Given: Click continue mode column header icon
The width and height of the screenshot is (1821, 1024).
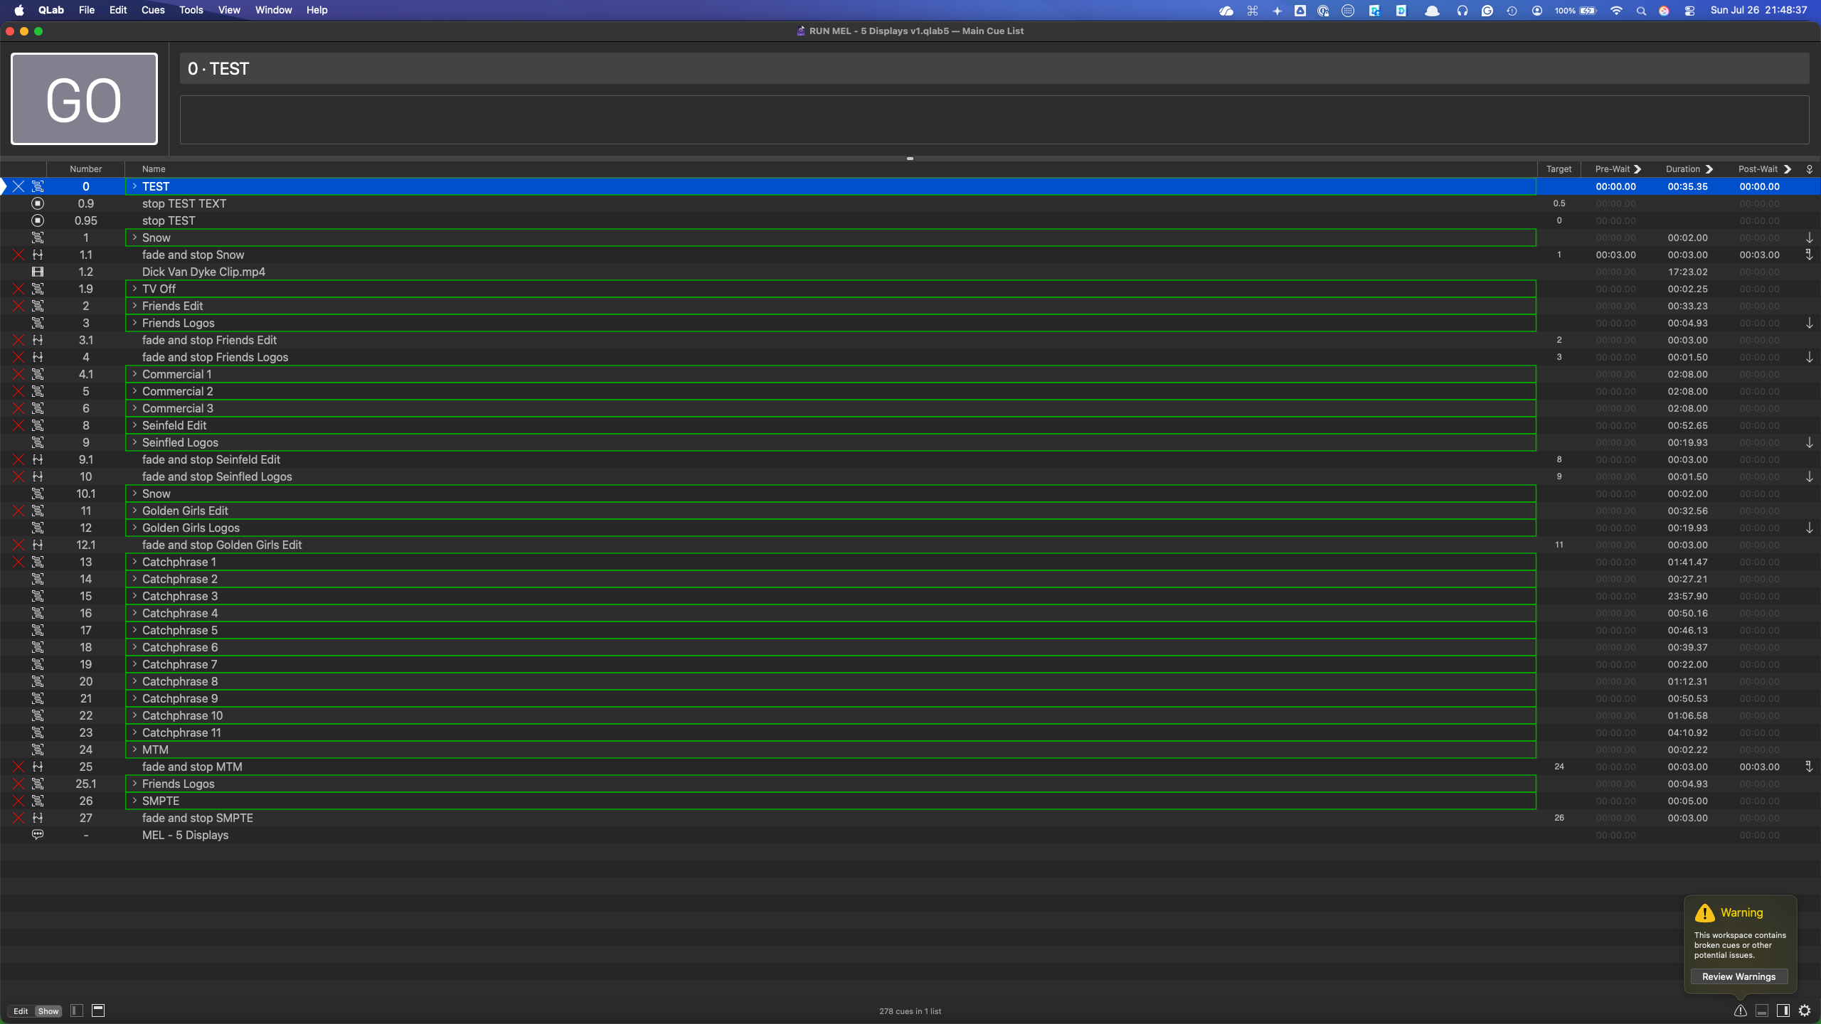Looking at the screenshot, I should click(1809, 169).
